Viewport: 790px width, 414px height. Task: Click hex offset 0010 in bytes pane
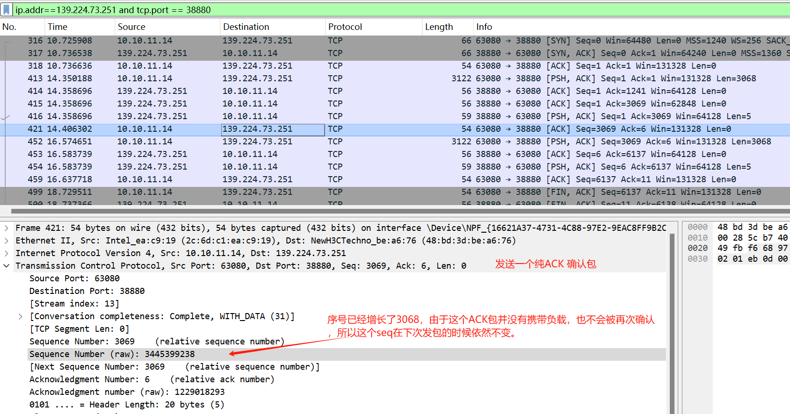tap(697, 238)
